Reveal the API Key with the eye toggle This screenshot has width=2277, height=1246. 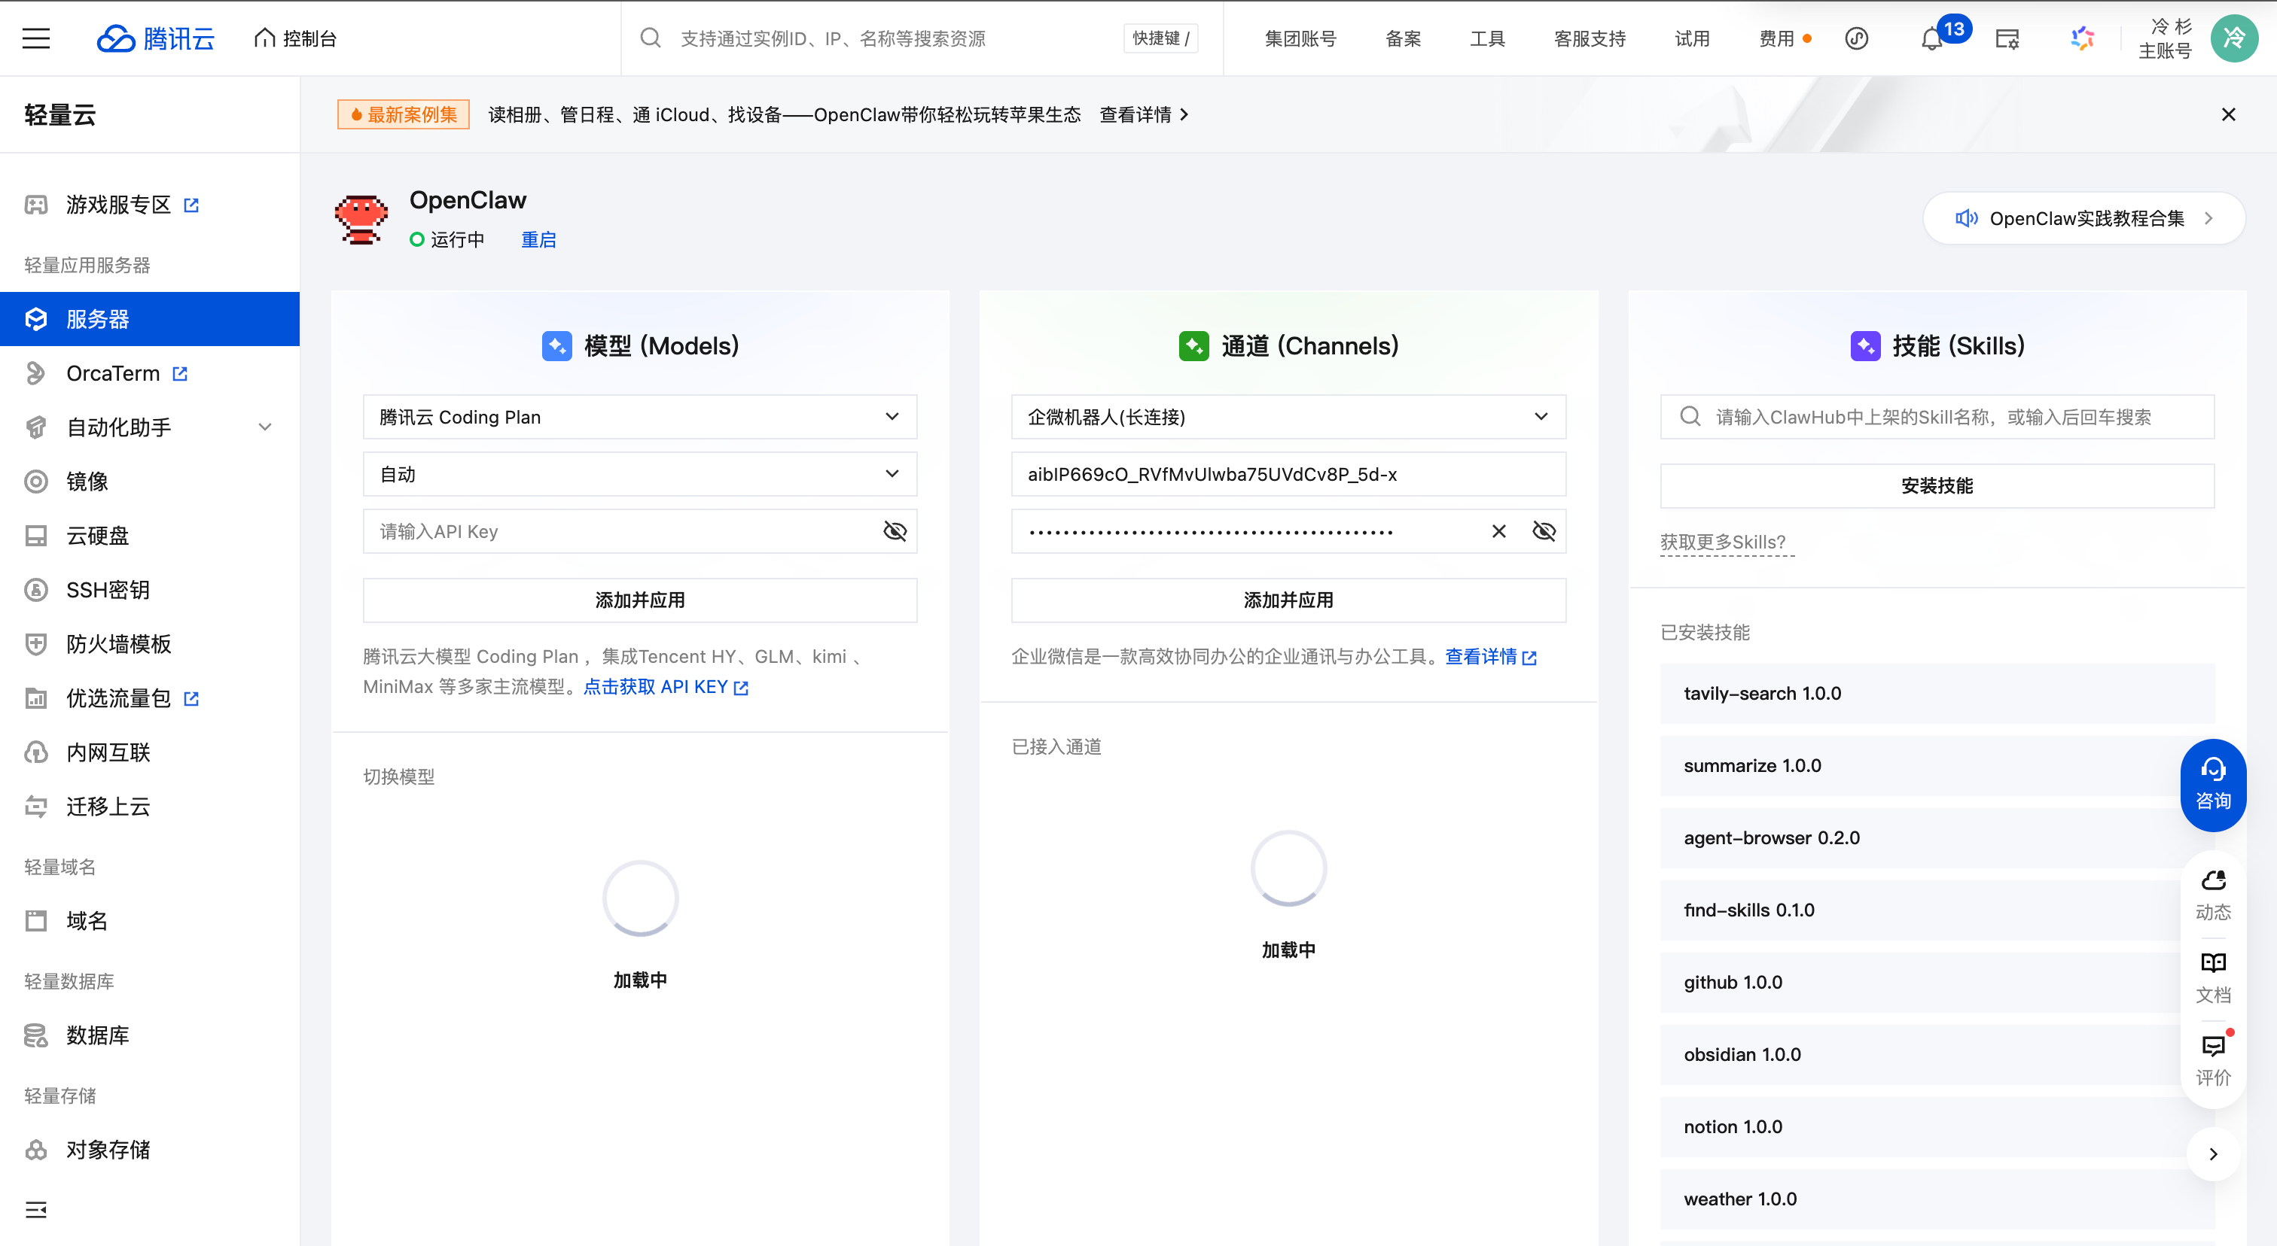coord(895,530)
